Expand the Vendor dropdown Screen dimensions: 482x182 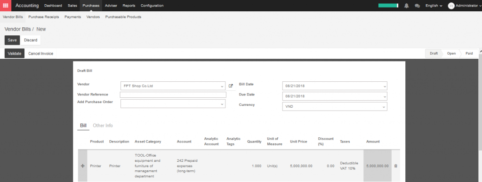(222, 87)
